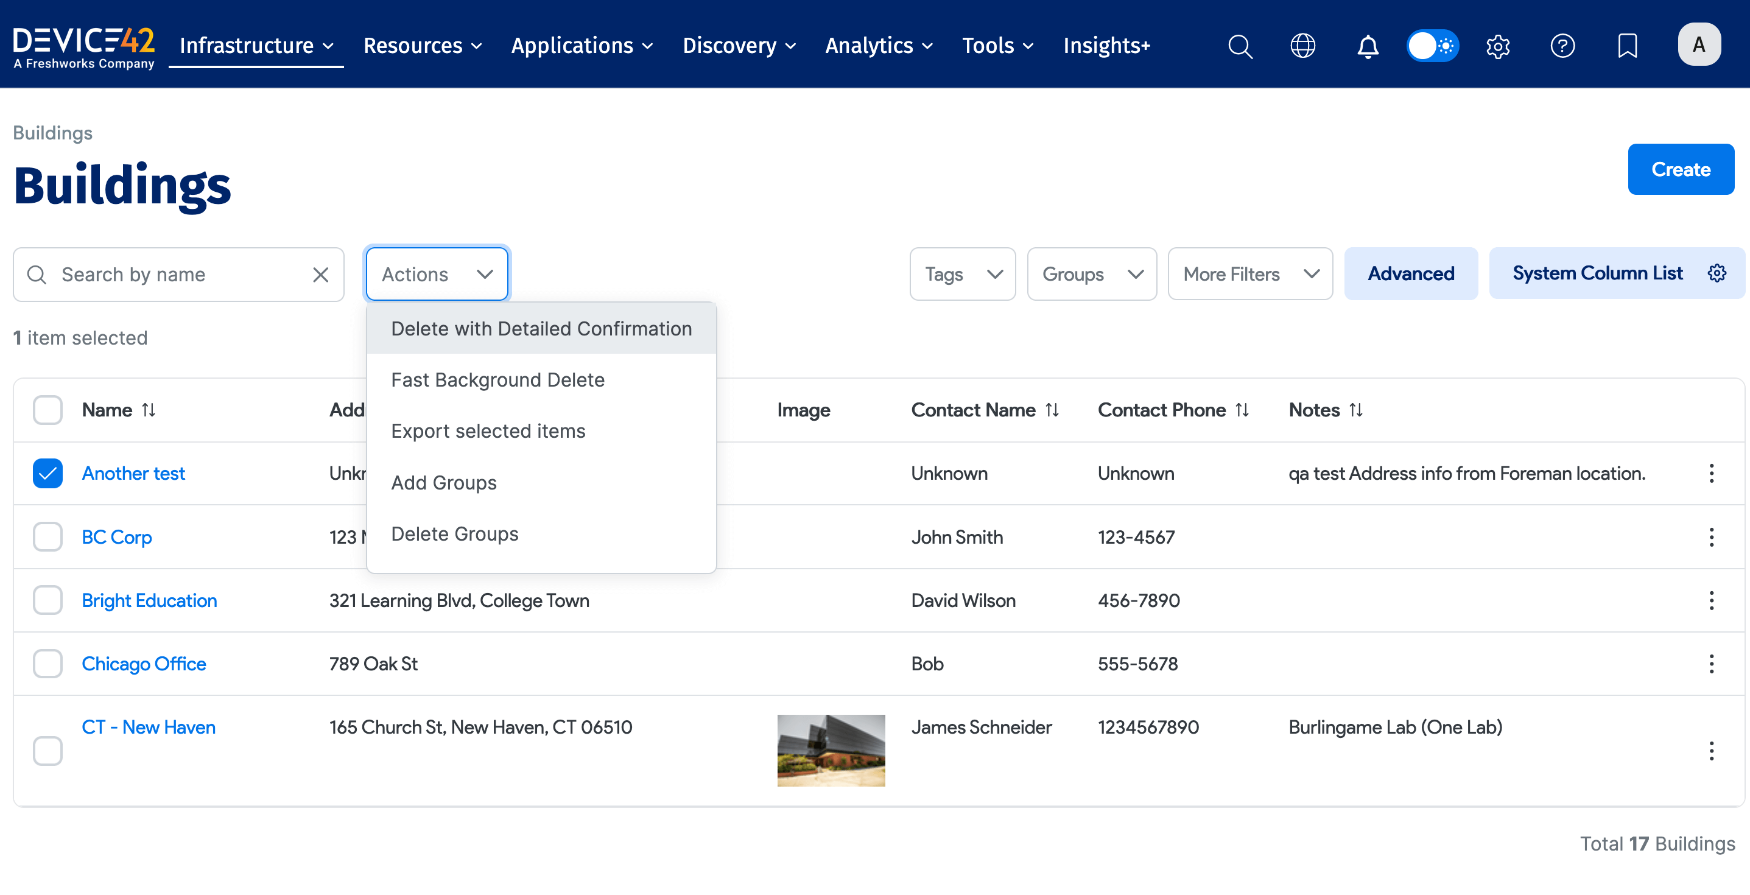This screenshot has height=895, width=1750.
Task: Check the Chicago Office row checkbox
Action: click(47, 664)
